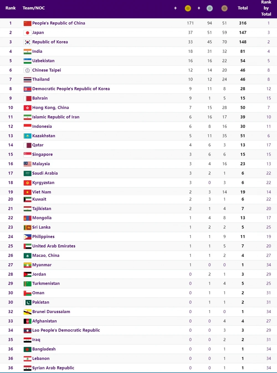Click the Rank by Total header

266,8
